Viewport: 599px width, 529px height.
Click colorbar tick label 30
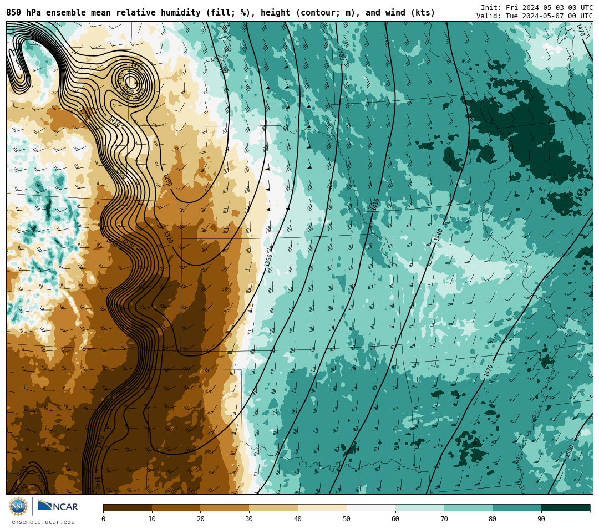[x=249, y=519]
